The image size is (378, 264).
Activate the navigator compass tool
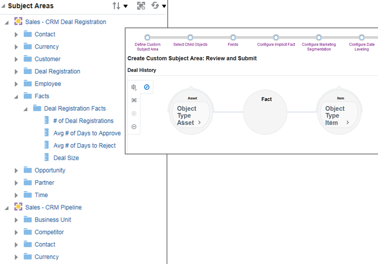(x=147, y=87)
